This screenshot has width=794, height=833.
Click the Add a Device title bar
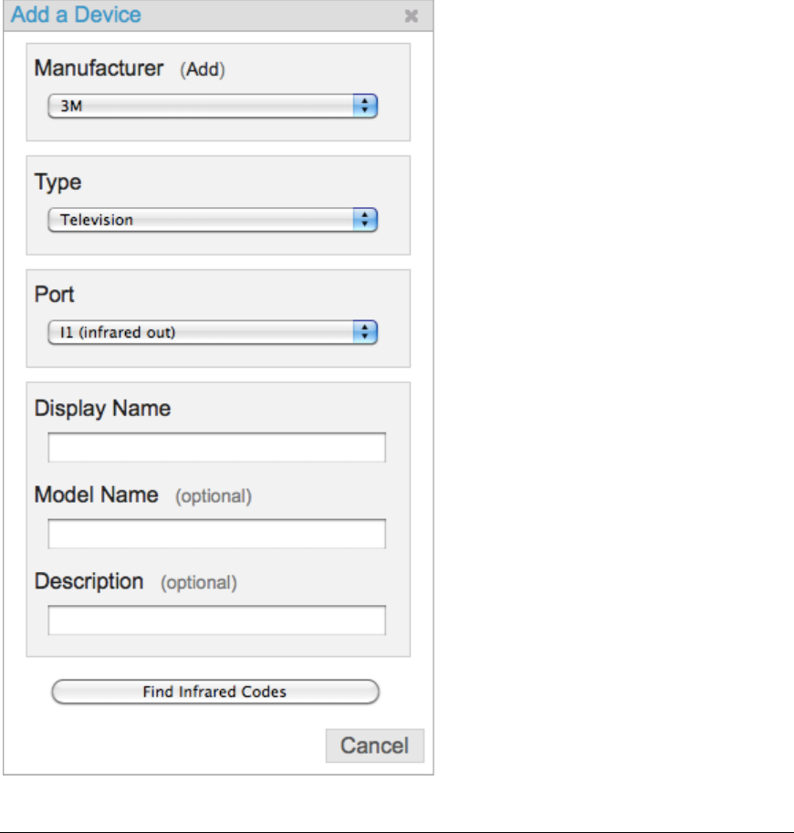(218, 16)
